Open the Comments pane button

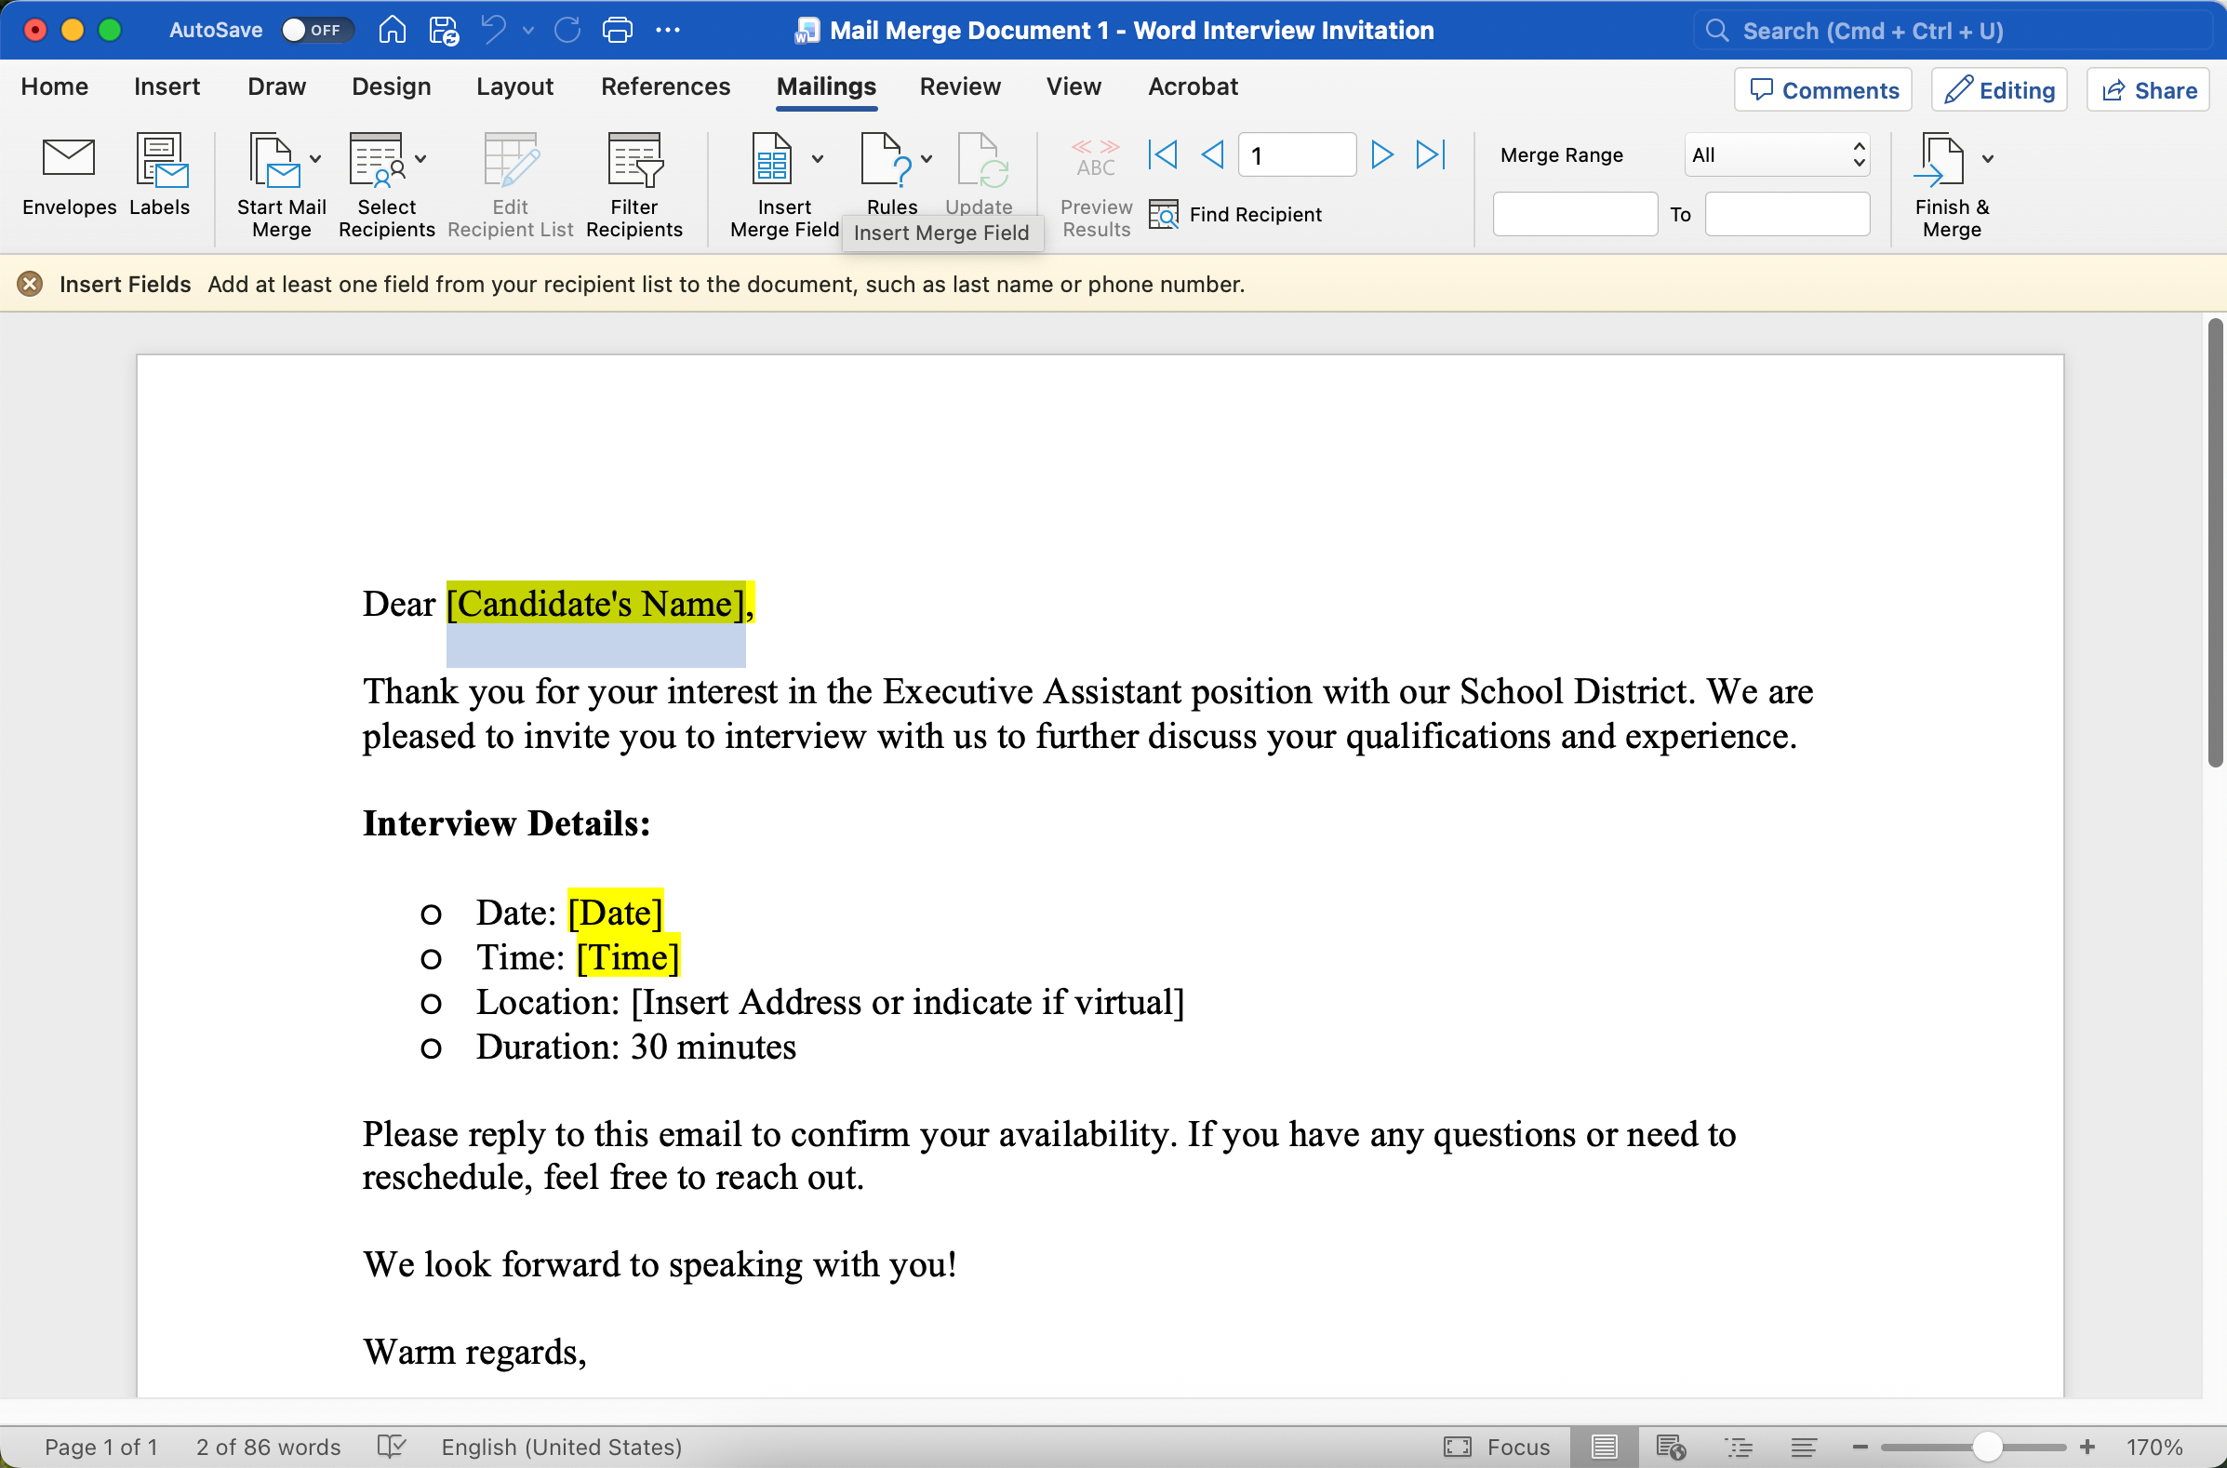click(x=1822, y=90)
